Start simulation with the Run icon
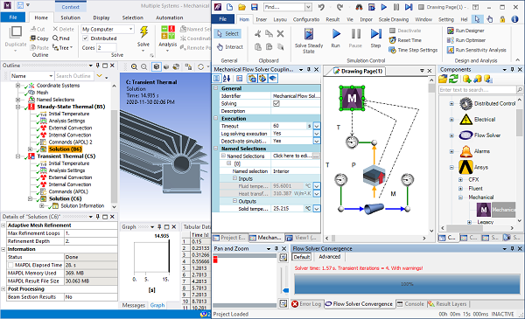Image resolution: width=525 pixels, height=319 pixels. 336,34
